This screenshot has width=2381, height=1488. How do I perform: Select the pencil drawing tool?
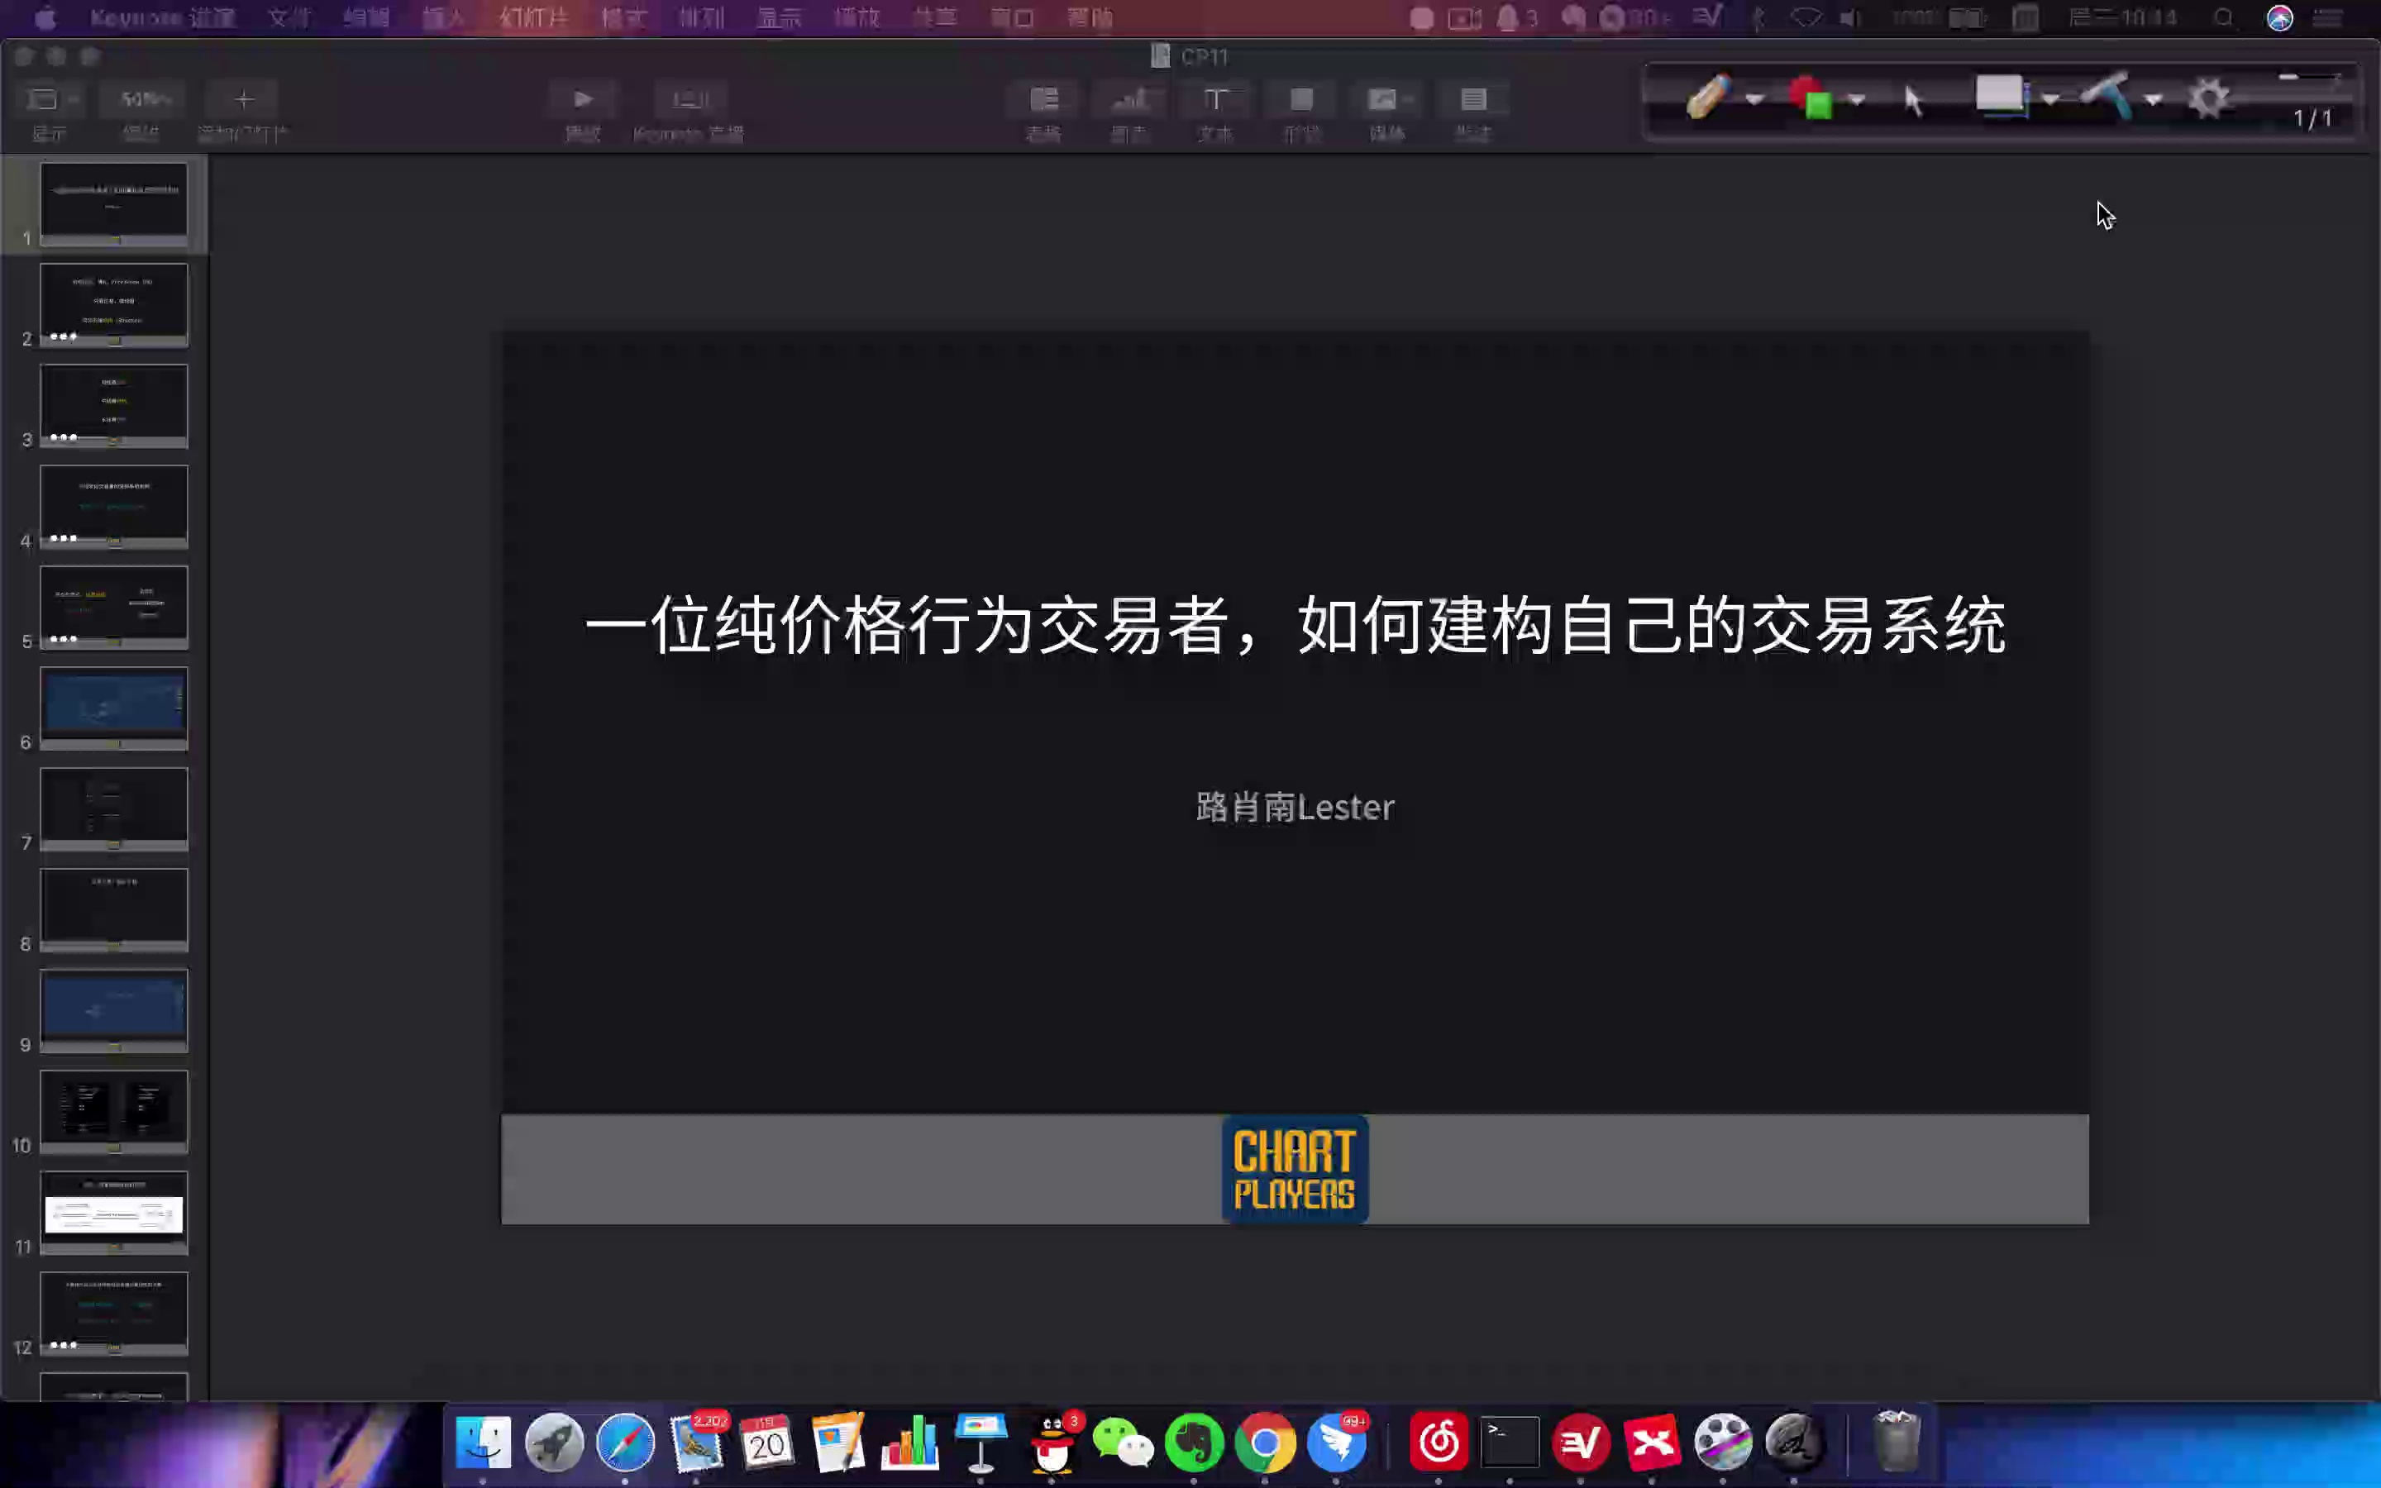click(x=1708, y=98)
